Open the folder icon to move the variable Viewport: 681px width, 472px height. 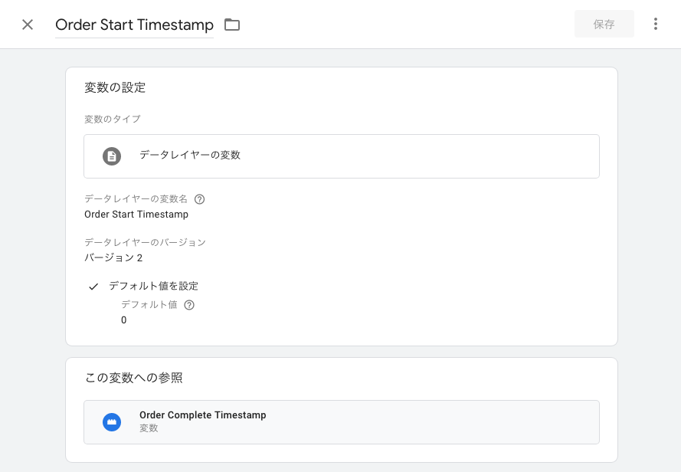[232, 24]
